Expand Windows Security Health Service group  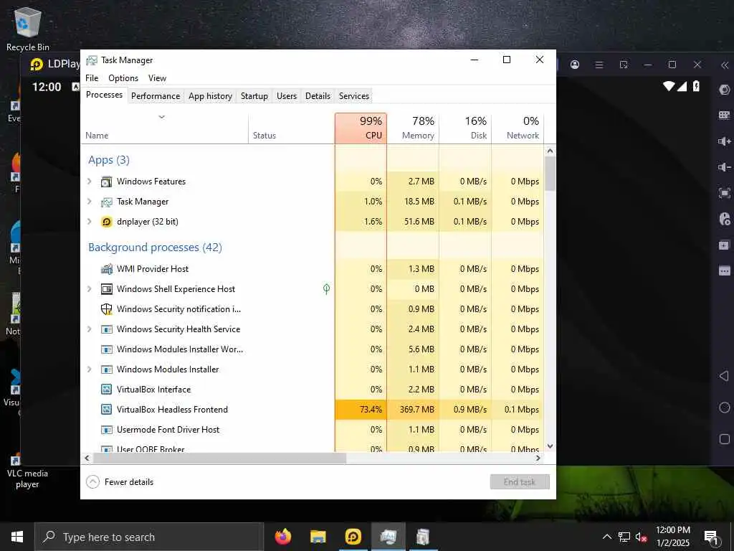point(90,329)
